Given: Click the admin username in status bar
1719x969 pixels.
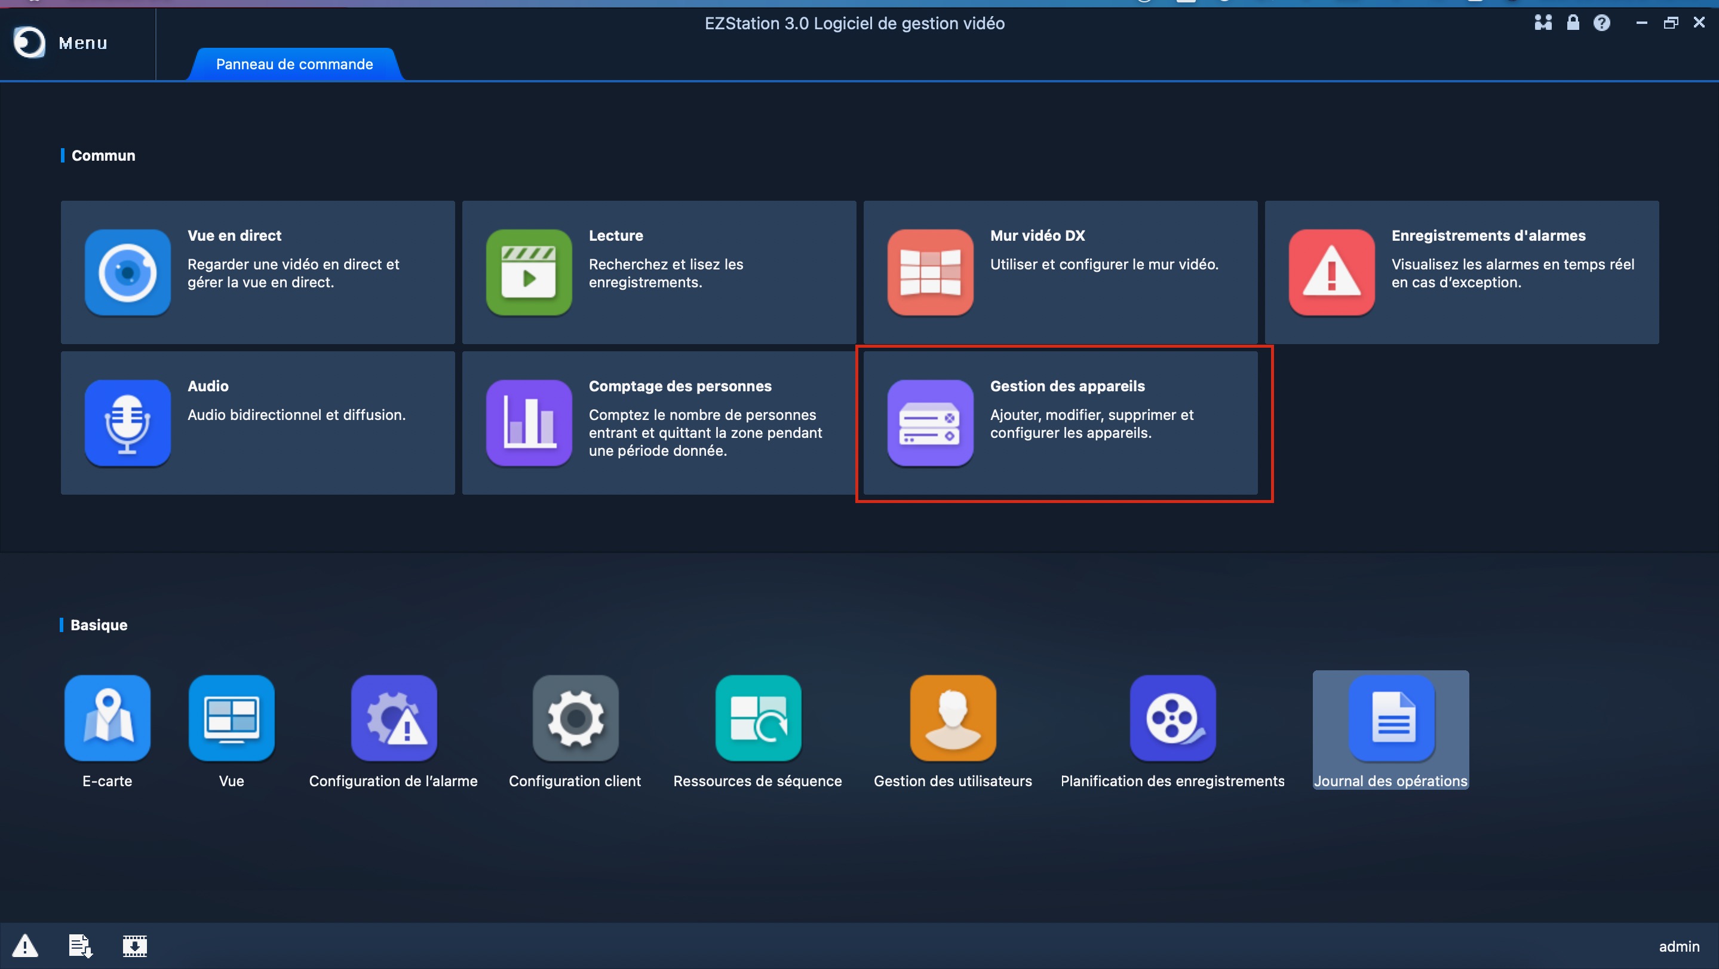Looking at the screenshot, I should (x=1679, y=946).
